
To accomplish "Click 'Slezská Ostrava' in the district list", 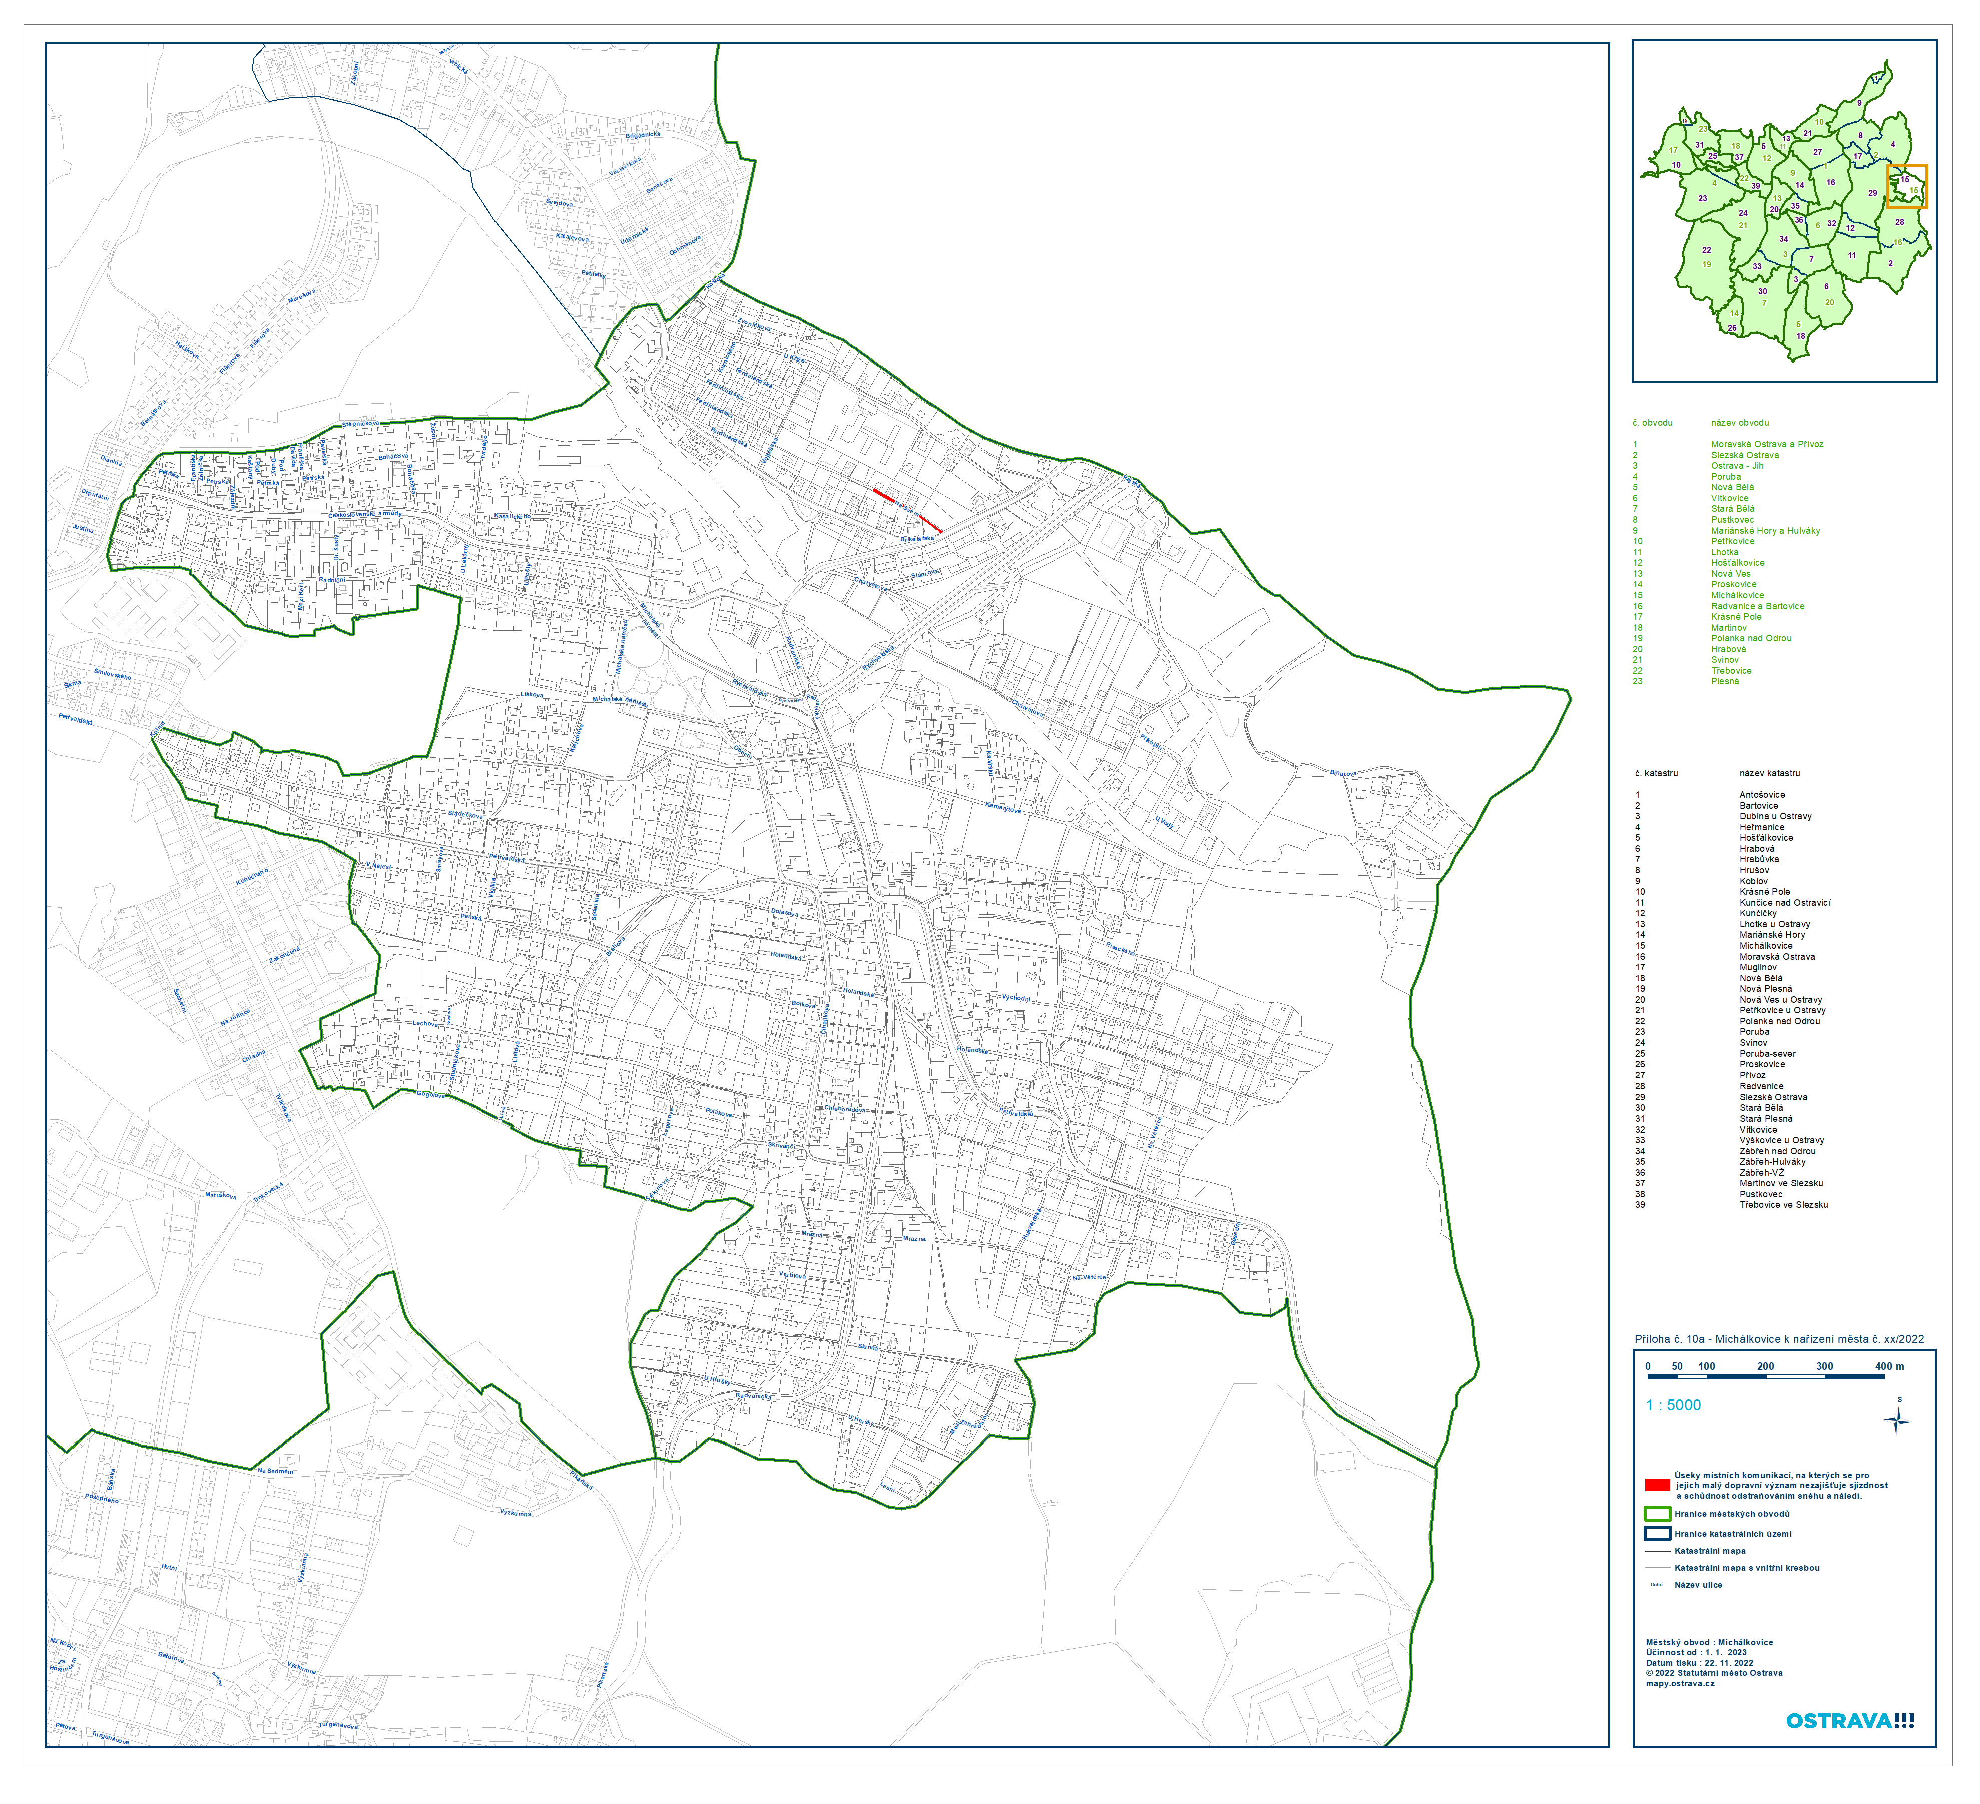I will tap(1744, 455).
